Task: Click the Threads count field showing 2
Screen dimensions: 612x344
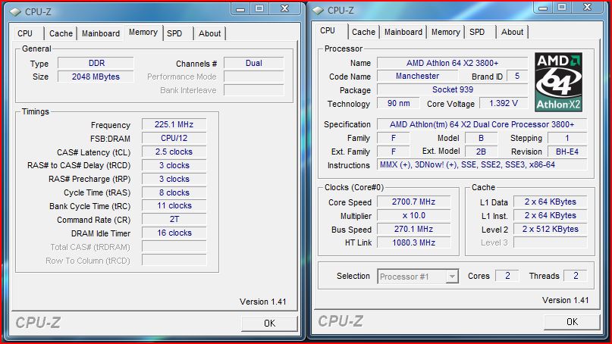Action: (x=576, y=276)
